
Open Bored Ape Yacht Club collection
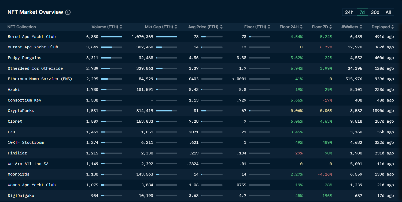coord(32,37)
